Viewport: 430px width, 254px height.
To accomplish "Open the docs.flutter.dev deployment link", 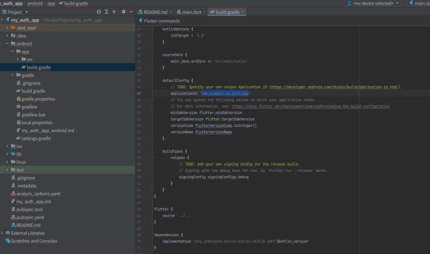I will 311,106.
